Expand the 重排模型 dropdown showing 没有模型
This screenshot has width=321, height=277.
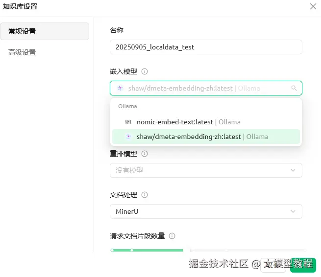pyautogui.click(x=206, y=170)
